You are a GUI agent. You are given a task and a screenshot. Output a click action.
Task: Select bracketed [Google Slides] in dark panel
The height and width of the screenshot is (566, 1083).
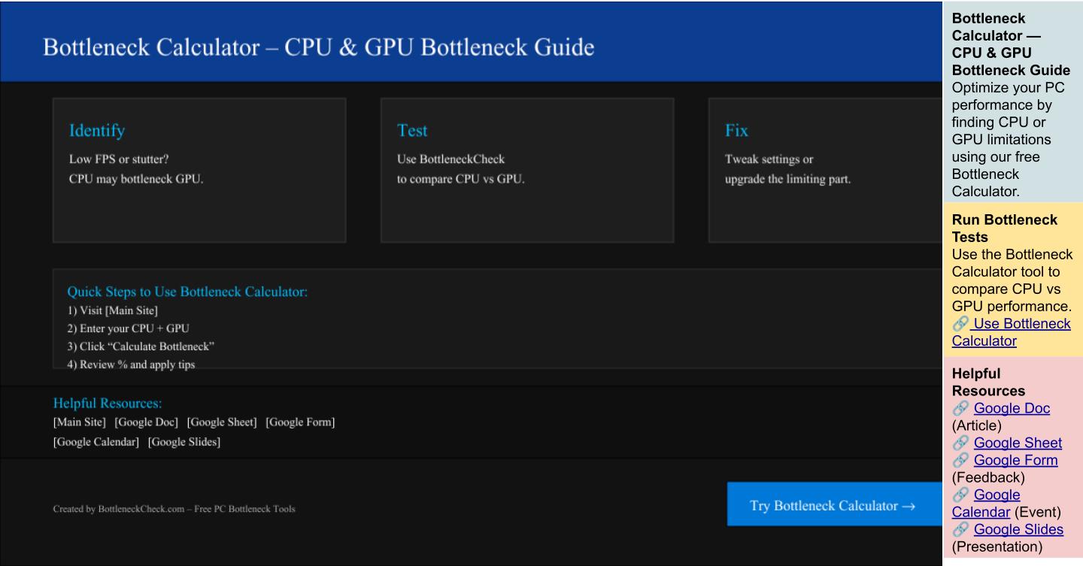[x=184, y=442]
